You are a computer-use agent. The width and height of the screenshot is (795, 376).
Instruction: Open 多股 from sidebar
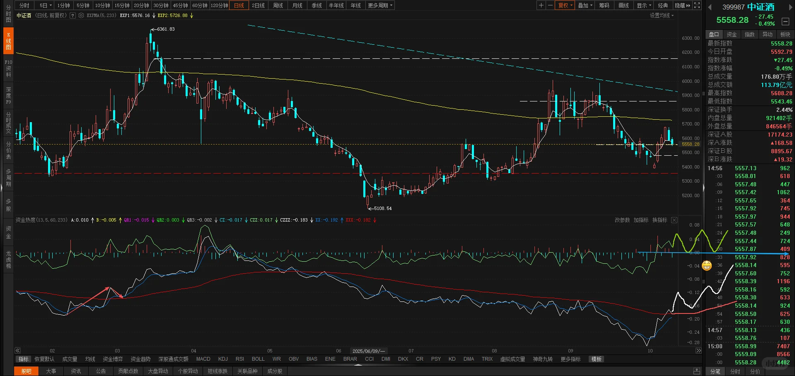tap(8, 205)
